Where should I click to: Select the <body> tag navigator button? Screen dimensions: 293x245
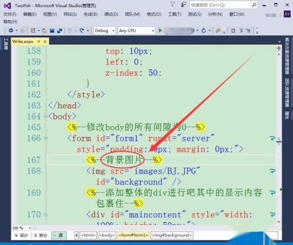point(107,235)
